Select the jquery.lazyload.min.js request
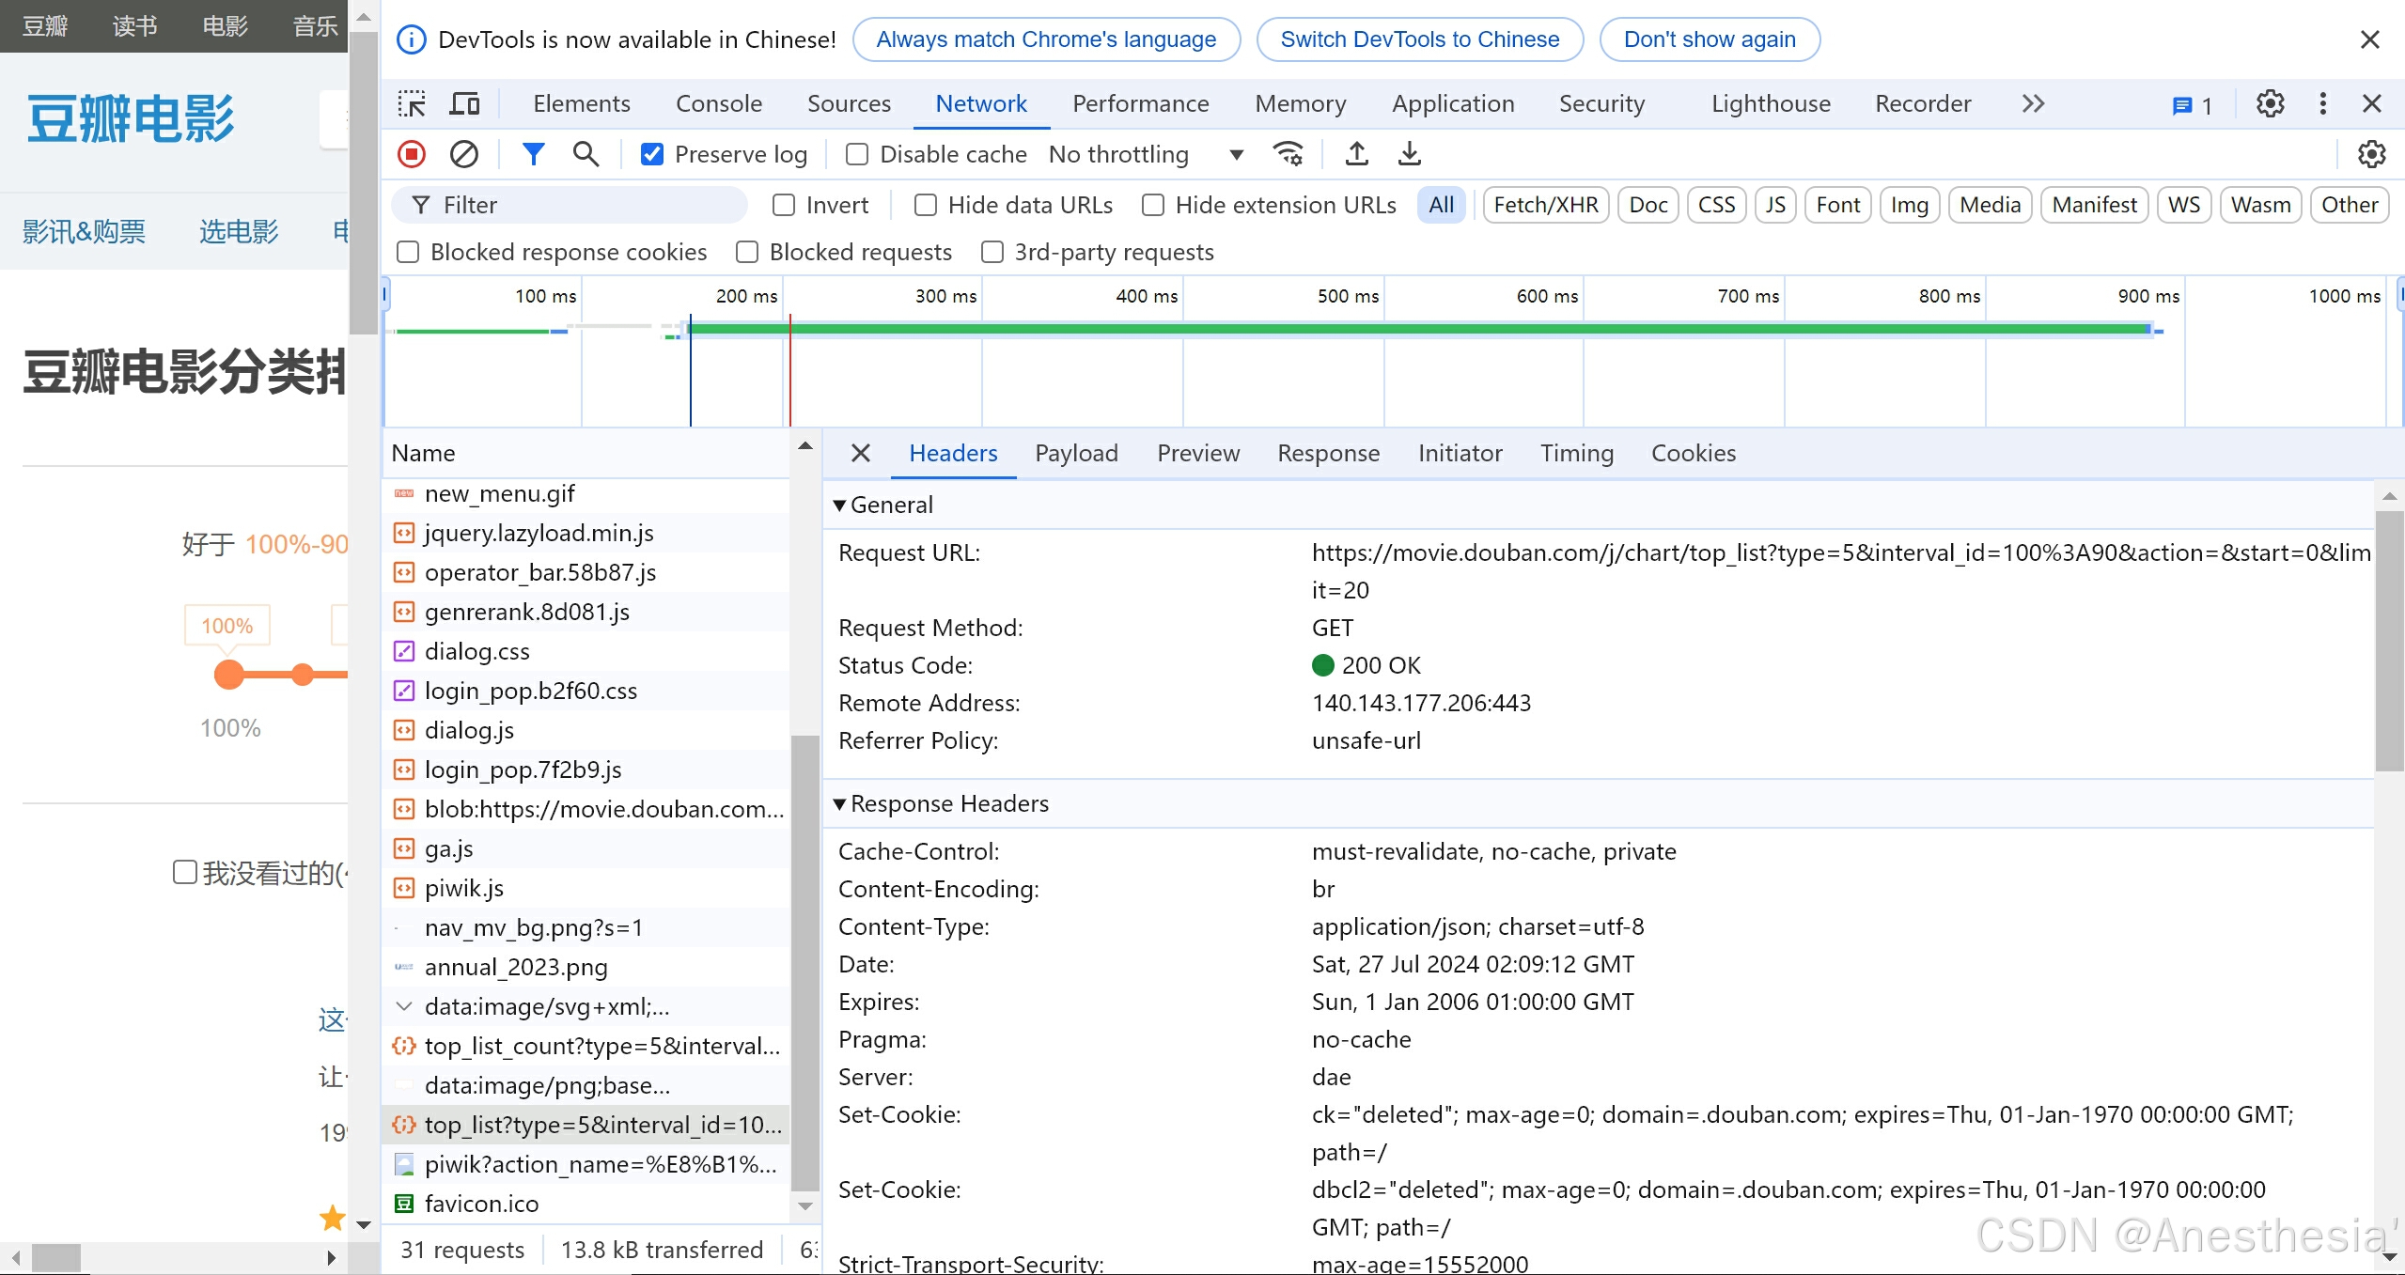The width and height of the screenshot is (2405, 1275). (586, 534)
